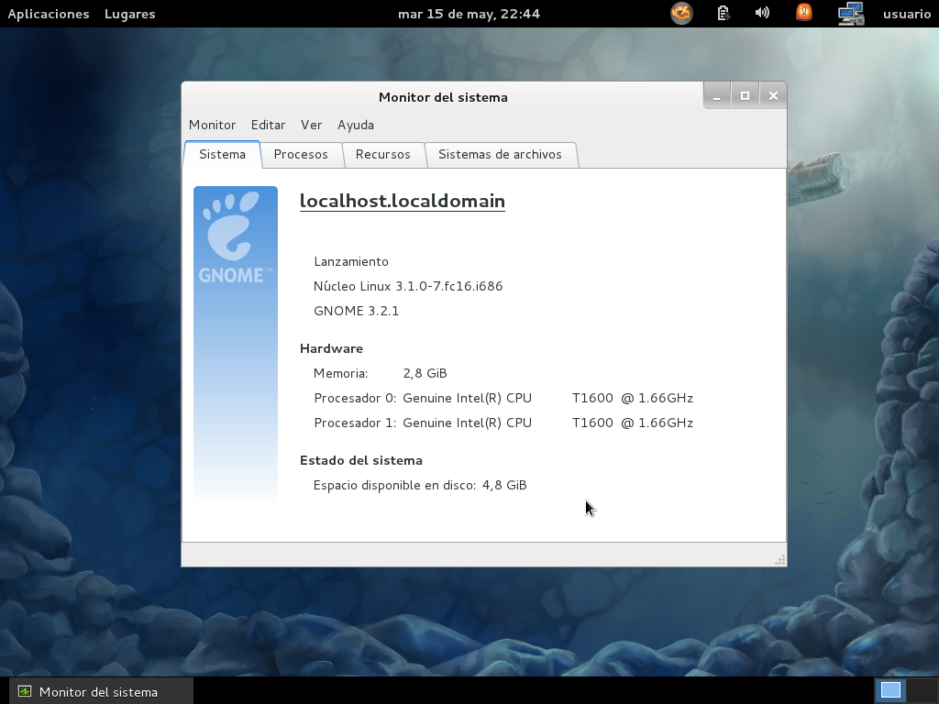939x704 pixels.
Task: Select the Sistema tab
Action: (222, 154)
